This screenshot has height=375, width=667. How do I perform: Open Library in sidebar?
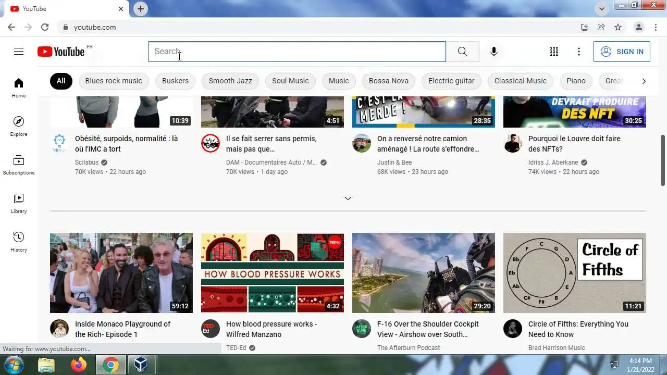(19, 204)
